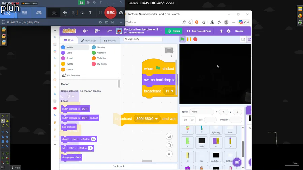
Task: Open backdrop dropdown on 'switch backdrop to and wait' block
Action: tap(85, 118)
